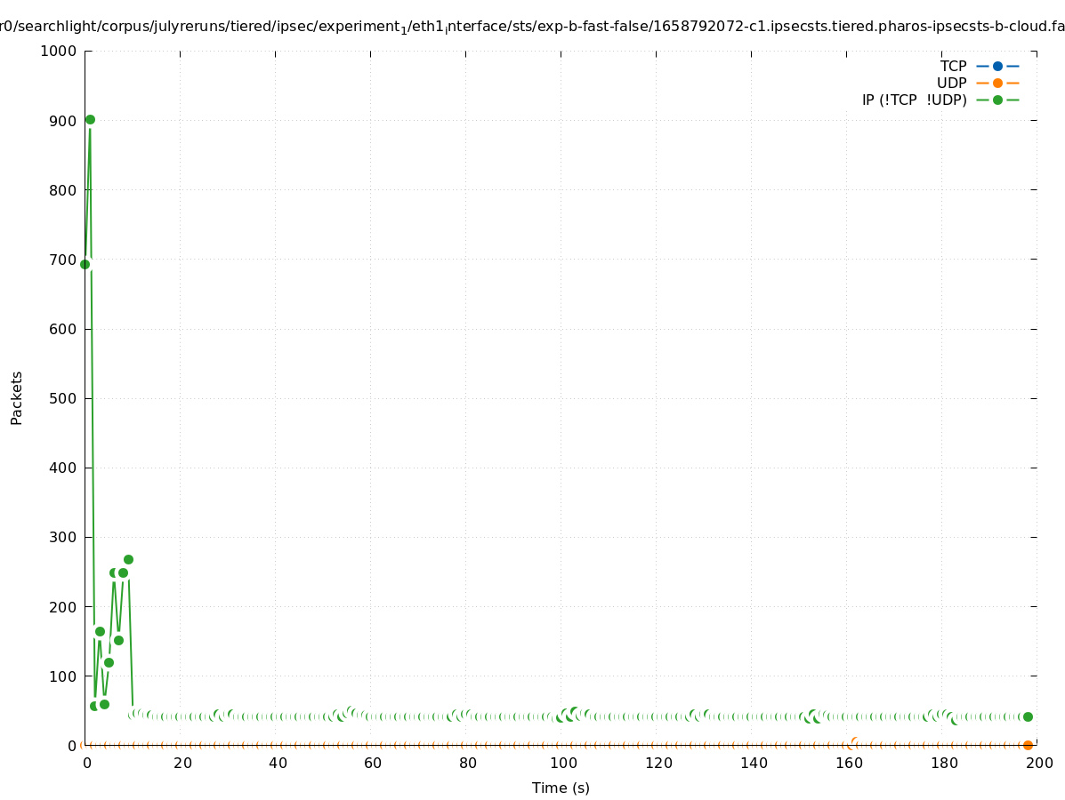Click the Packets y-axis label
The image size is (1065, 800).
(x=17, y=397)
